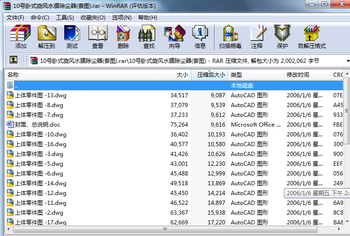Select file 上体零件图 -12.dwg
350x236 pixels.
(40, 193)
